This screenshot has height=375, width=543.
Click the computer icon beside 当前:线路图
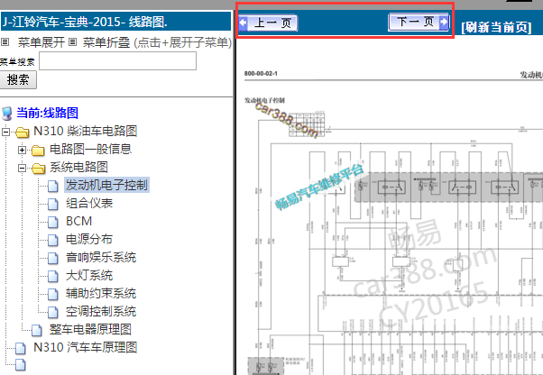pos(6,113)
